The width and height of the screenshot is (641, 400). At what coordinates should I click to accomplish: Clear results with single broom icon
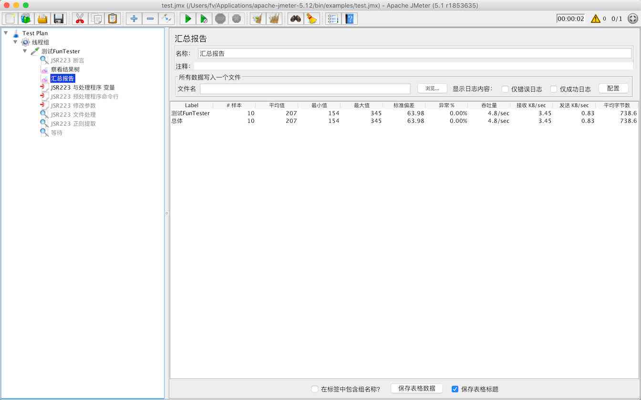[x=258, y=19]
